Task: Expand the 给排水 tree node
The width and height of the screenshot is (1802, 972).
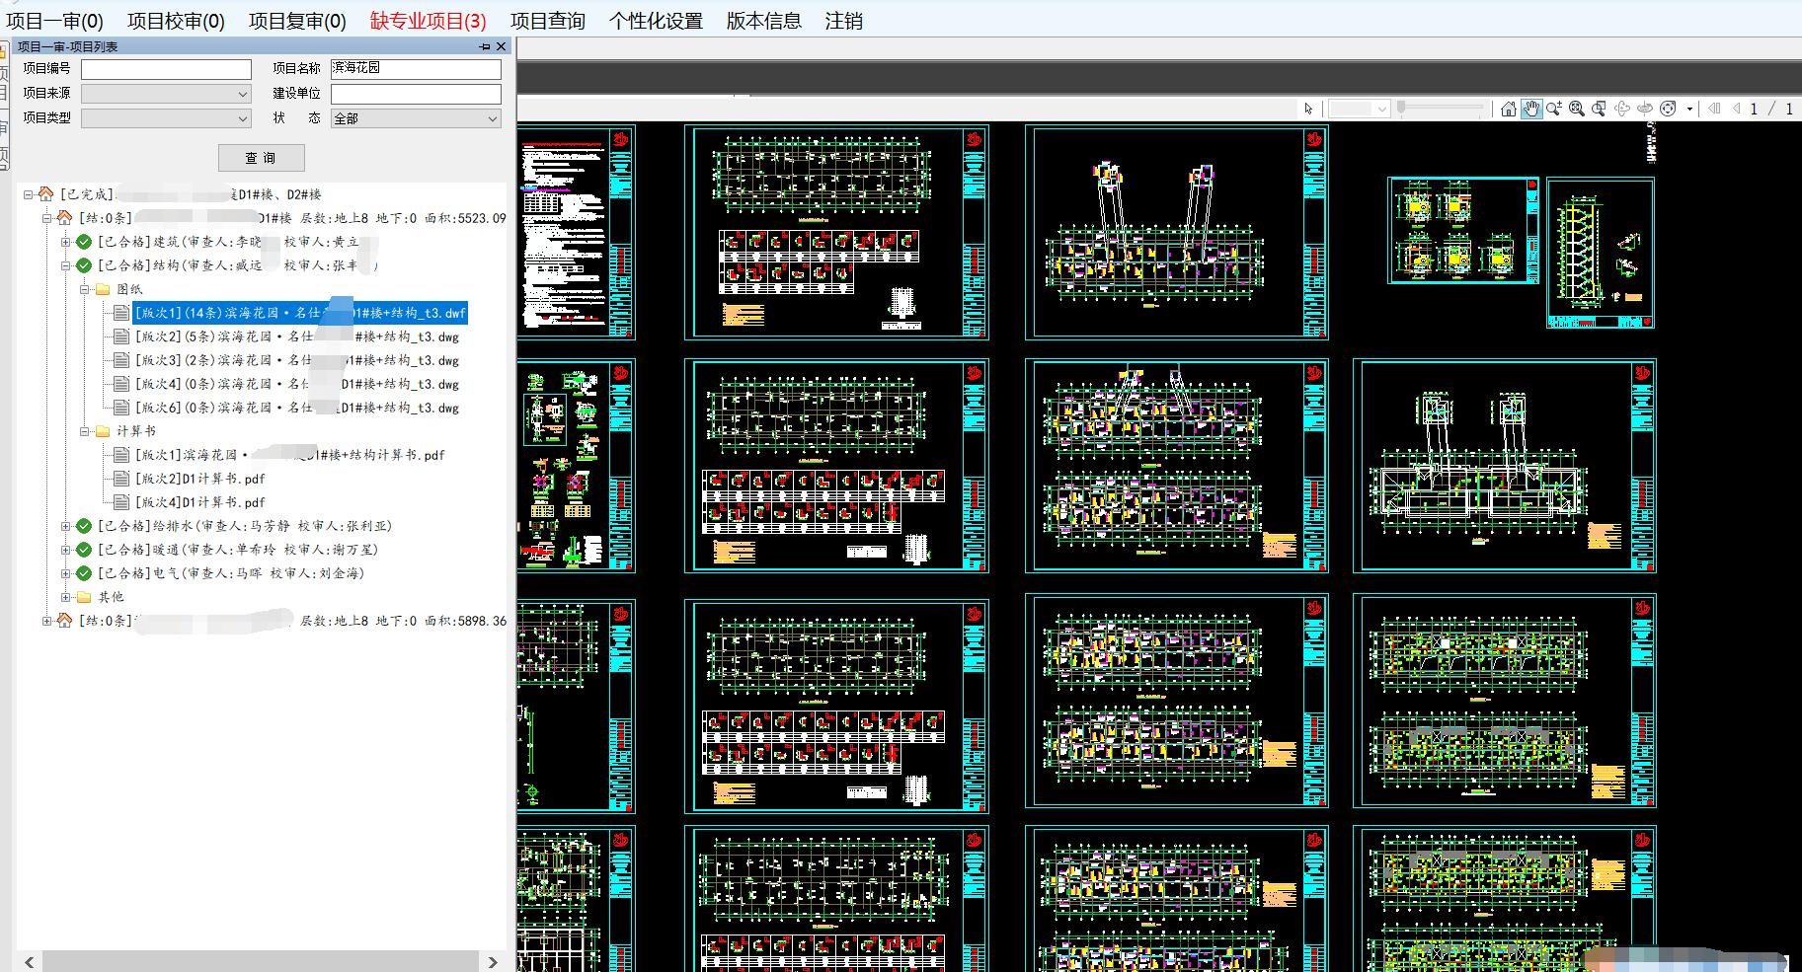Action: [x=66, y=526]
